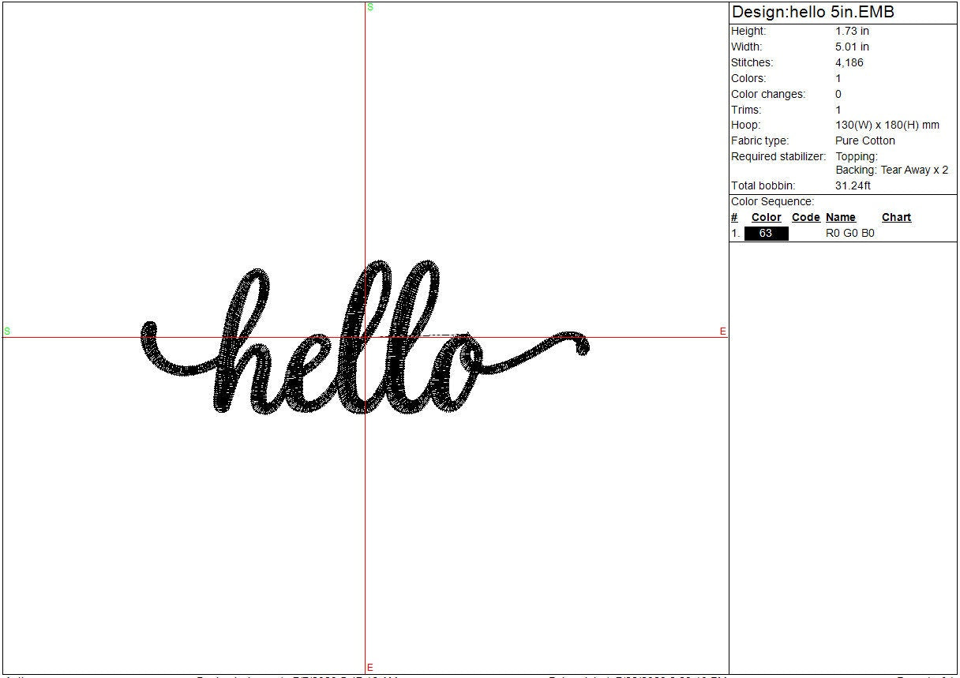960x678 pixels.
Task: Click the green S marker at top of vertical axis
Action: point(370,7)
